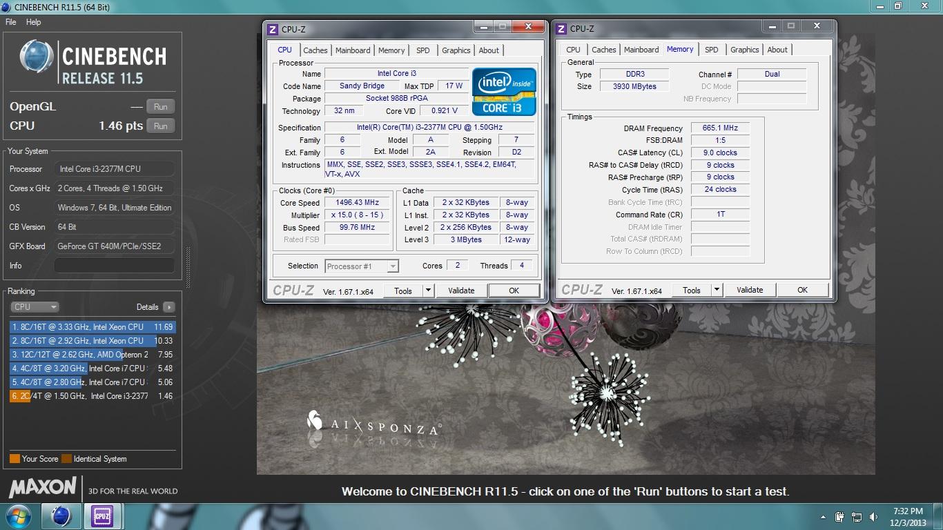Click the Intel Core i3 logo
943x530 pixels.
(x=504, y=92)
